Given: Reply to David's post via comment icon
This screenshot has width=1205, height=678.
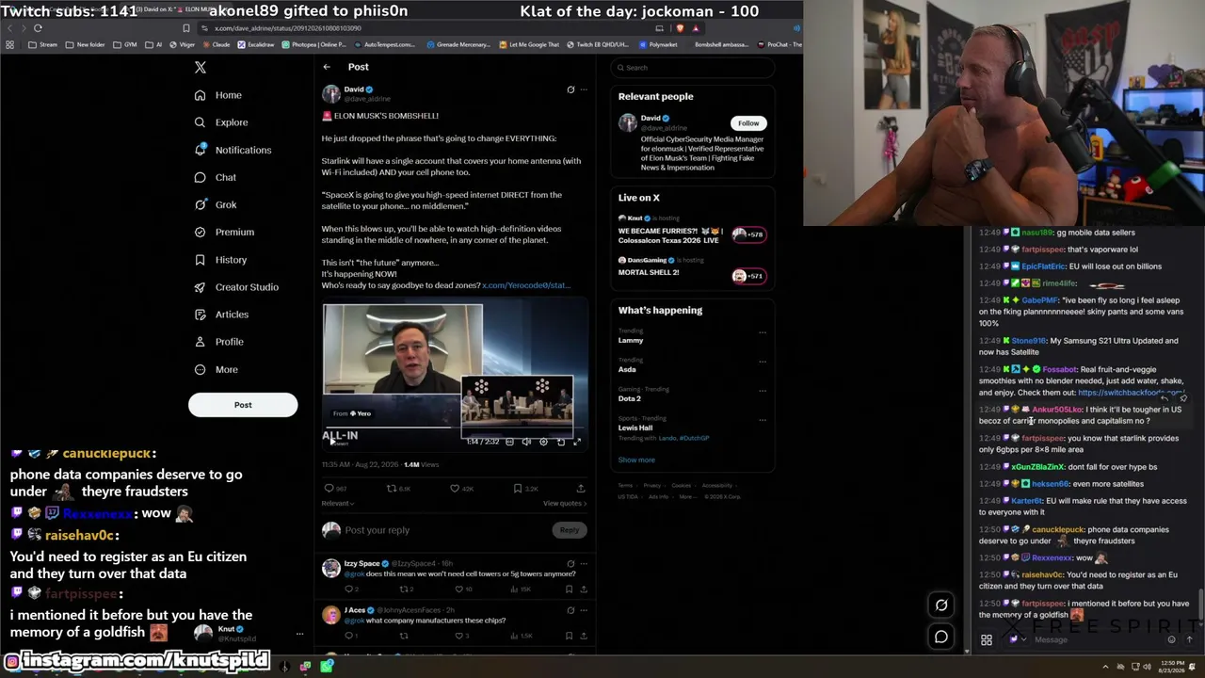Looking at the screenshot, I should pyautogui.click(x=329, y=489).
